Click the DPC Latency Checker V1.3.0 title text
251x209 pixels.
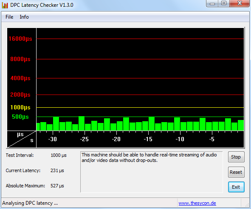(42, 5)
